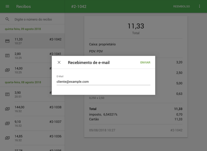Viewport: 207px width, 151px height.
Task: Click the Cartão payment line
Action: pyautogui.click(x=94, y=119)
